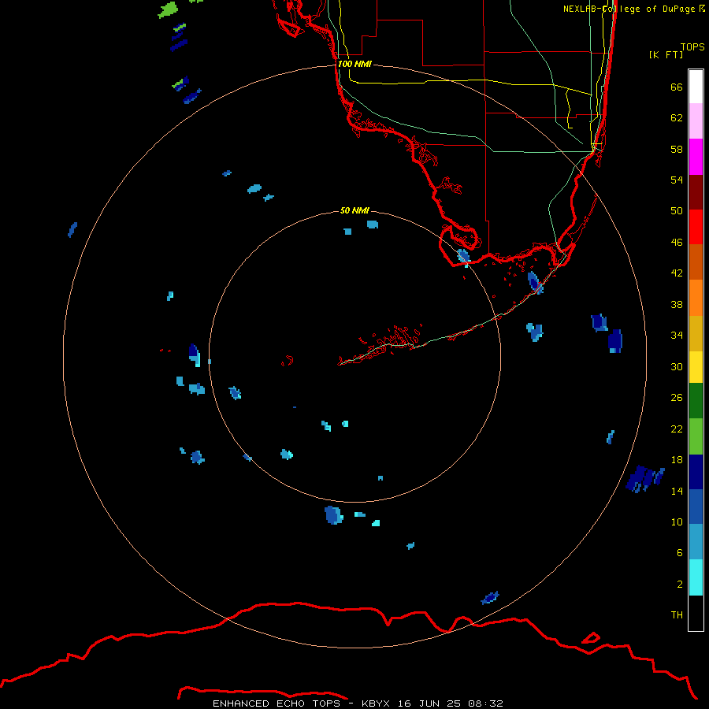Click the legend value "26"
This screenshot has height=709, width=709.
click(x=677, y=398)
